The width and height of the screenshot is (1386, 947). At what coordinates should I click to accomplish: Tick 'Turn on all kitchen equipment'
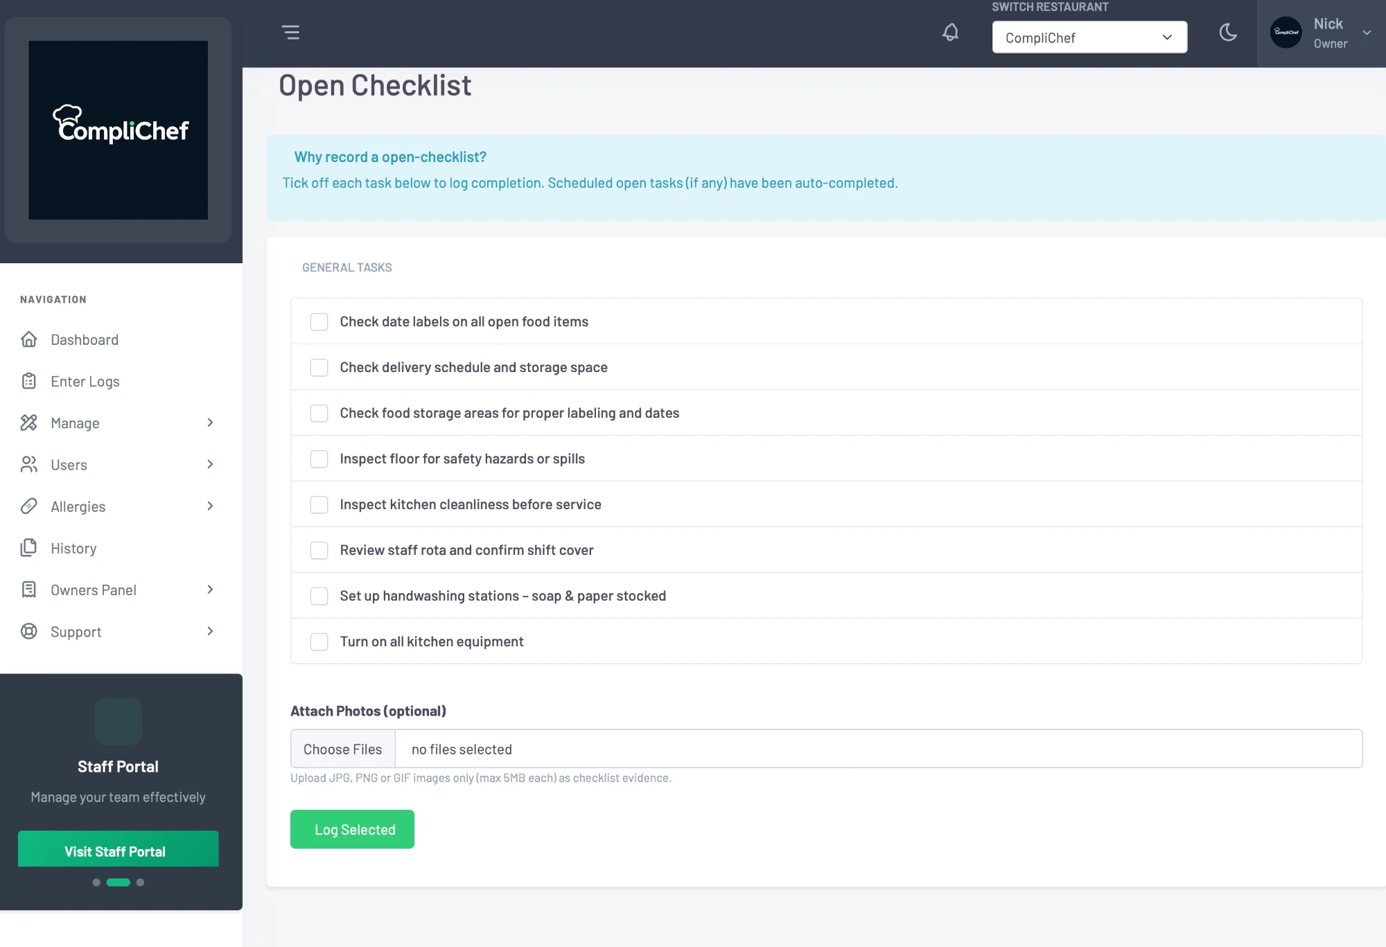click(x=319, y=641)
